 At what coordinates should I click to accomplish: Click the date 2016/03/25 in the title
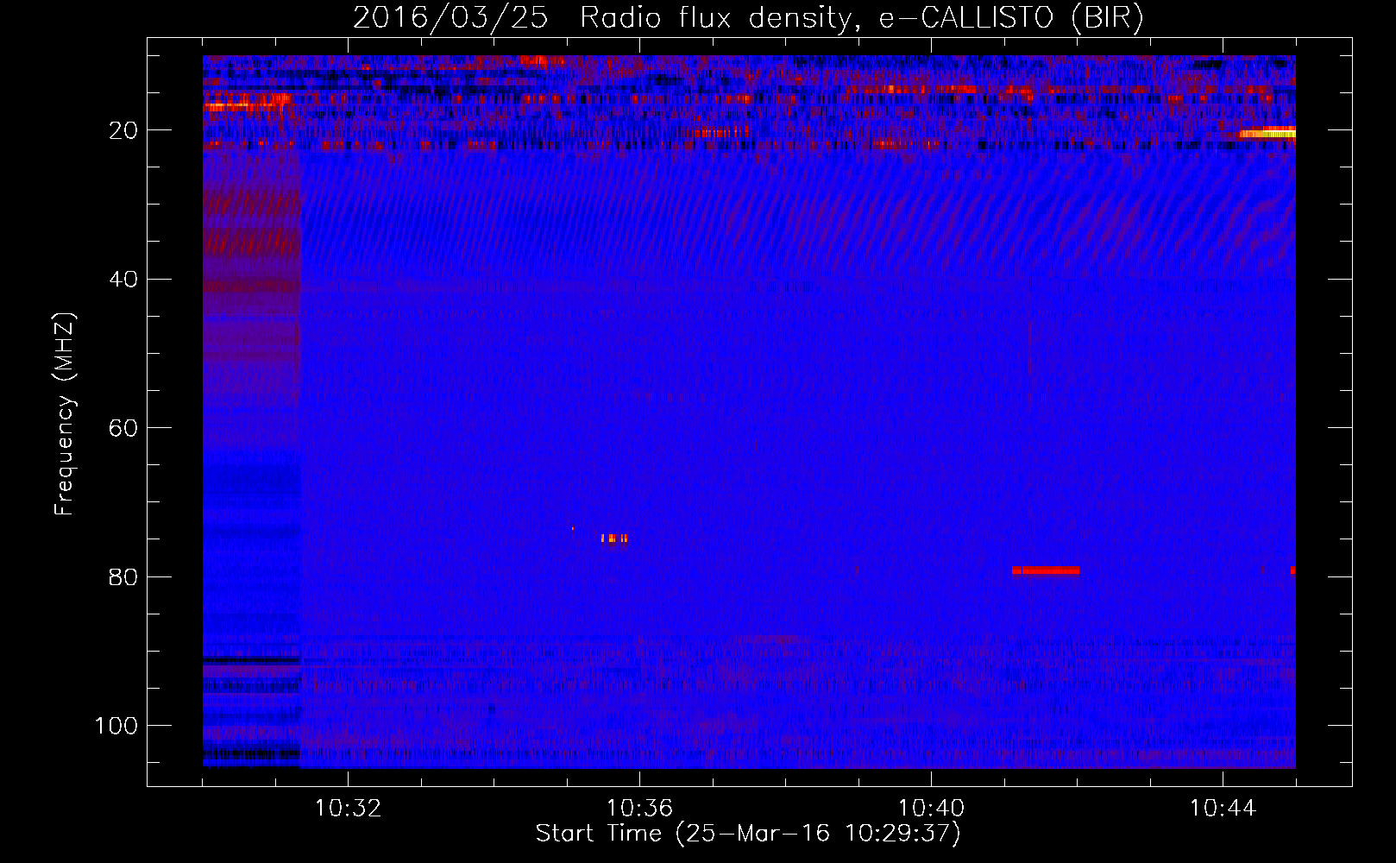point(450,18)
